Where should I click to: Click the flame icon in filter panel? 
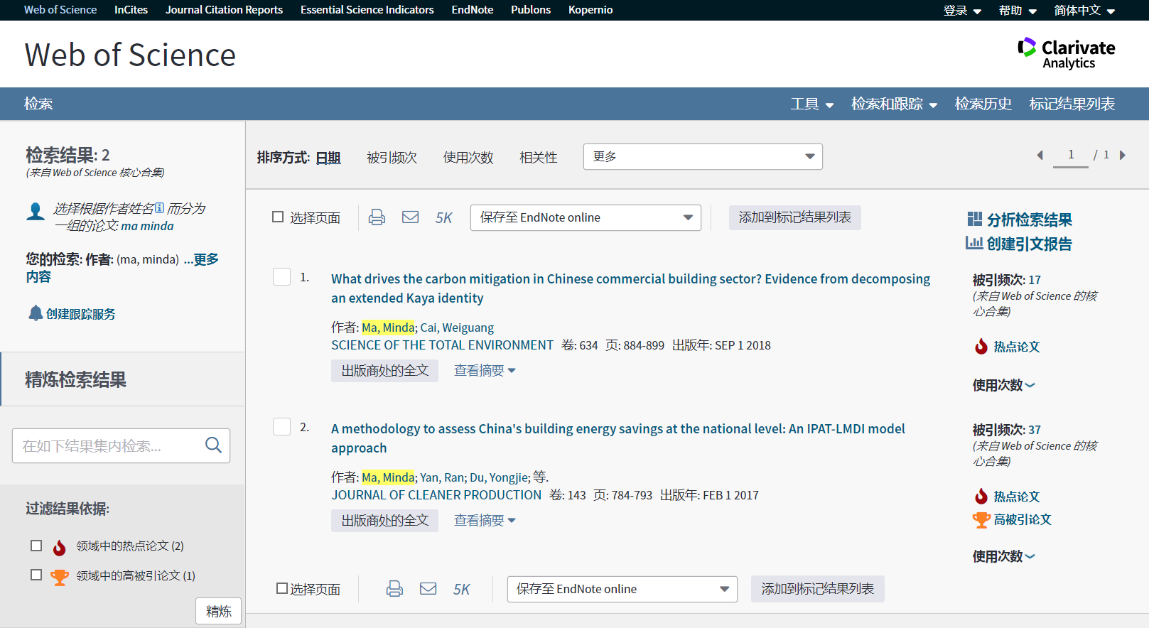pyautogui.click(x=60, y=547)
